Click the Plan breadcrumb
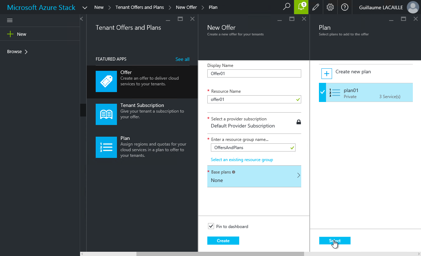The width and height of the screenshot is (421, 256). click(x=213, y=7)
